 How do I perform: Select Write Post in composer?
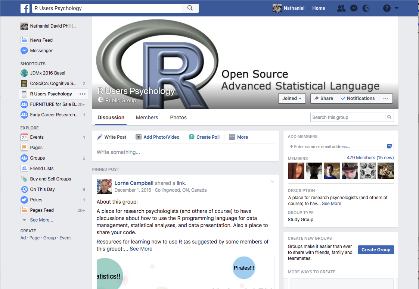click(111, 137)
